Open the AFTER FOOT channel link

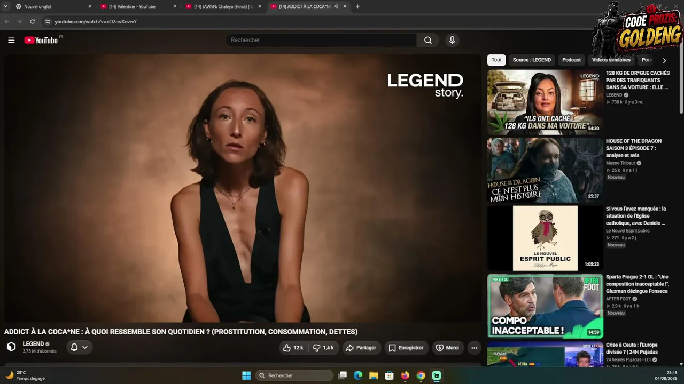[x=618, y=299]
